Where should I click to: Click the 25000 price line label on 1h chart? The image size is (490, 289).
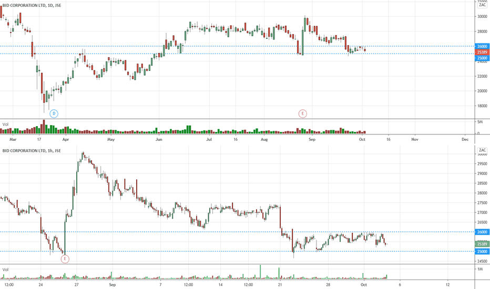pyautogui.click(x=482, y=252)
